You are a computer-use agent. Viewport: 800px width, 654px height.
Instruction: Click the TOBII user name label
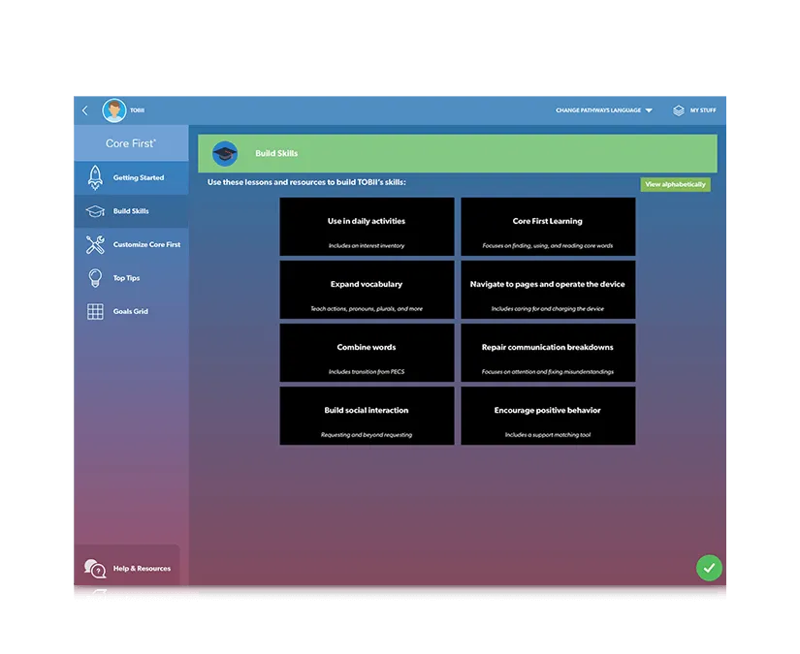[x=137, y=110]
